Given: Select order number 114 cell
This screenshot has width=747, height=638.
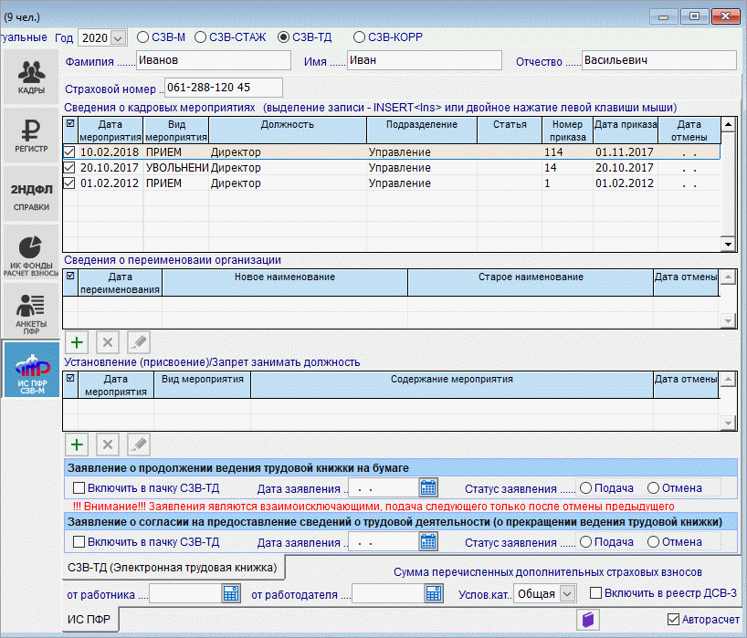Looking at the screenshot, I should click(567, 152).
